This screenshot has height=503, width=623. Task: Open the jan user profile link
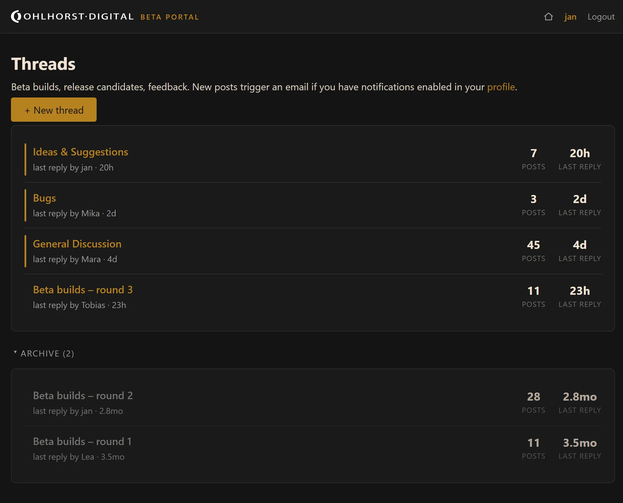pyautogui.click(x=570, y=17)
